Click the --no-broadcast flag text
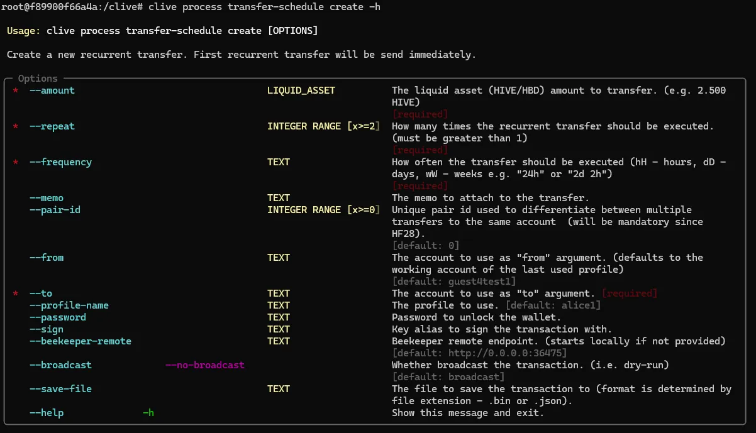756x433 pixels. coord(205,365)
